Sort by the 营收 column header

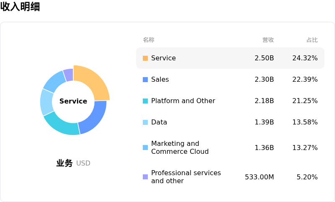[268, 40]
